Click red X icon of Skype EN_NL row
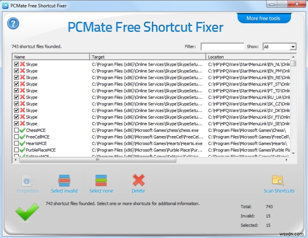 tap(23, 64)
